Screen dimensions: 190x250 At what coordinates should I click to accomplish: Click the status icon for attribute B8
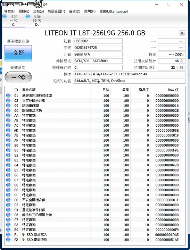(x=8, y=185)
